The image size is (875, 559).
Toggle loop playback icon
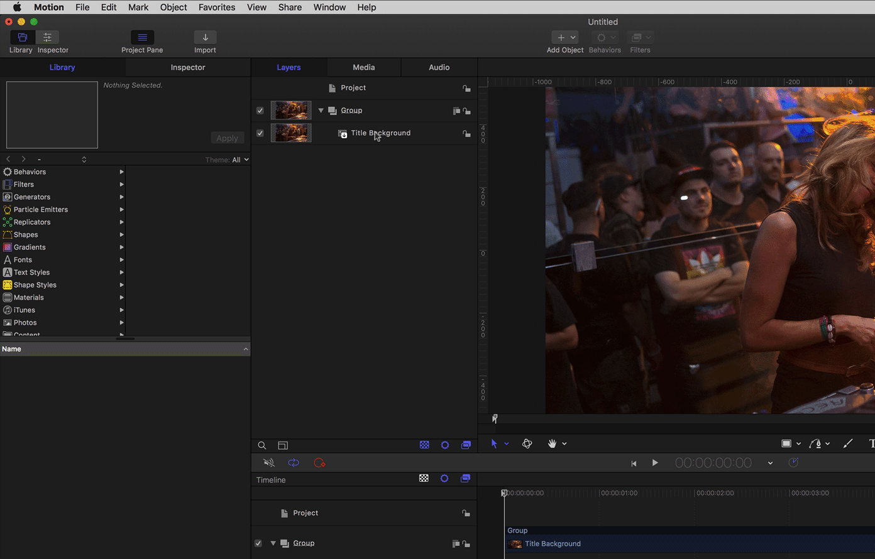(x=294, y=463)
